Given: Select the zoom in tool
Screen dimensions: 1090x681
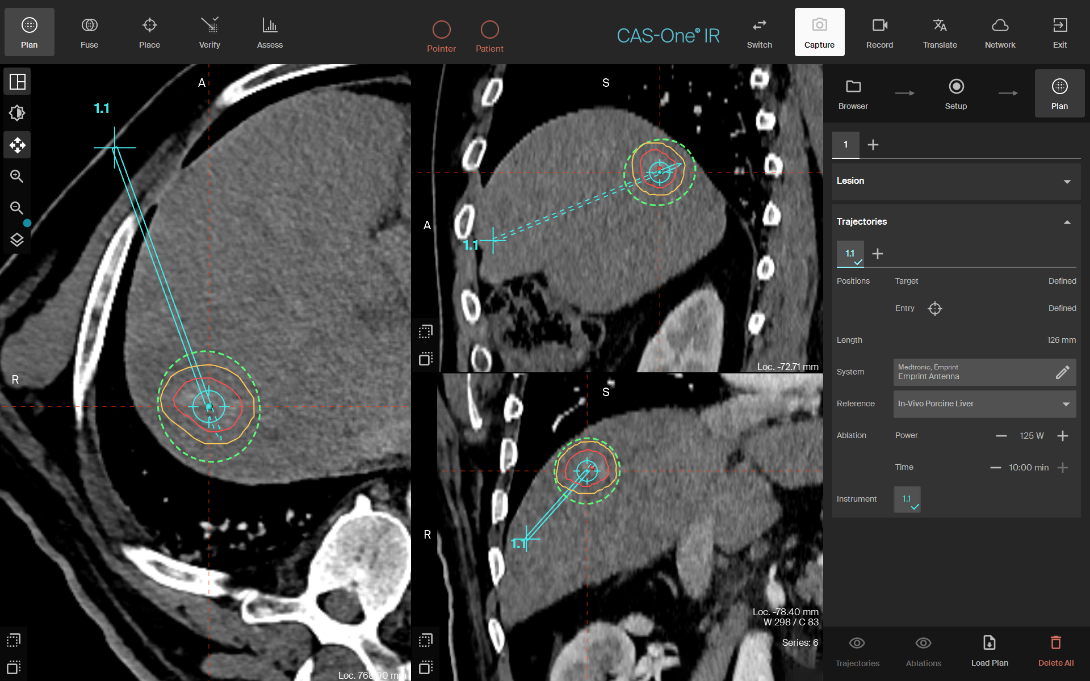Looking at the screenshot, I should tap(18, 176).
